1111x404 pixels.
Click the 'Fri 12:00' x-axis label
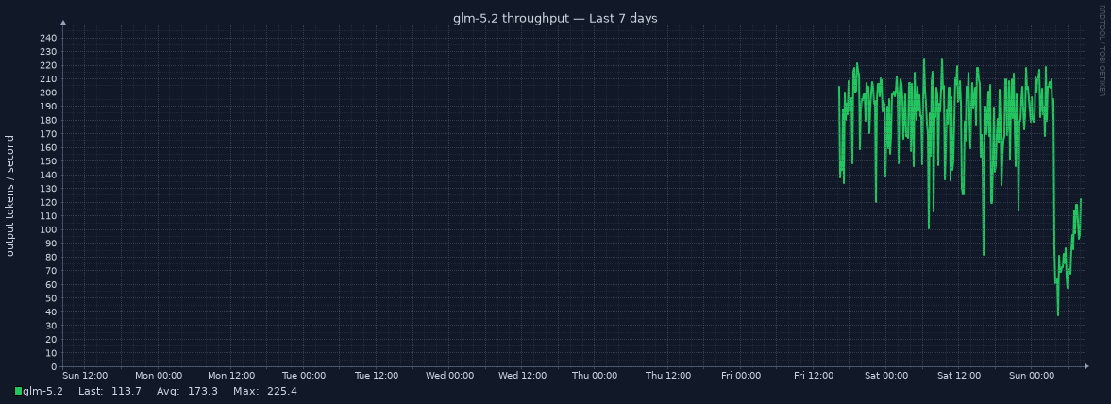[814, 376]
